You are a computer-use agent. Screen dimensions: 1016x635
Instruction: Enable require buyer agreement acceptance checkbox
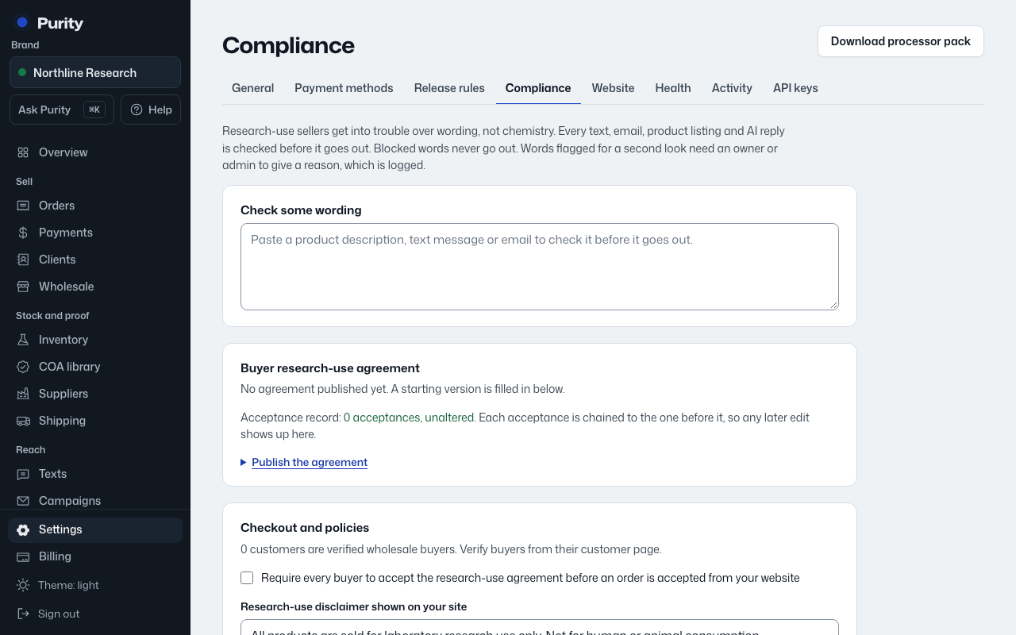click(247, 578)
